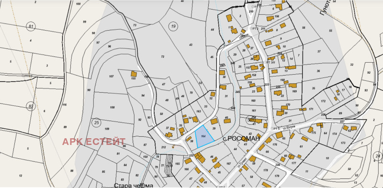Click the fountain symbol beside parcel 212

coord(173,146)
